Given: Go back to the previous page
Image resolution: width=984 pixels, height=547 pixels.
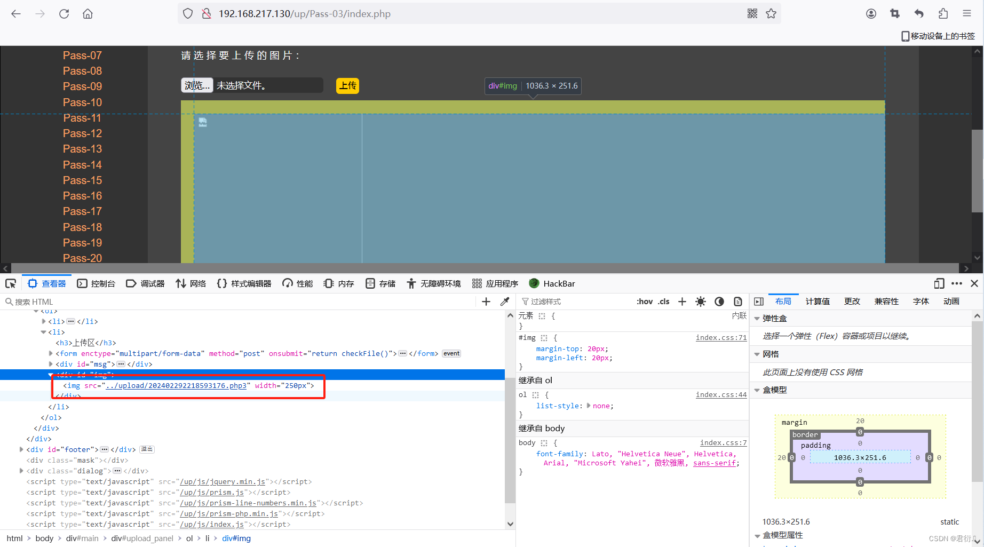Looking at the screenshot, I should 16,14.
